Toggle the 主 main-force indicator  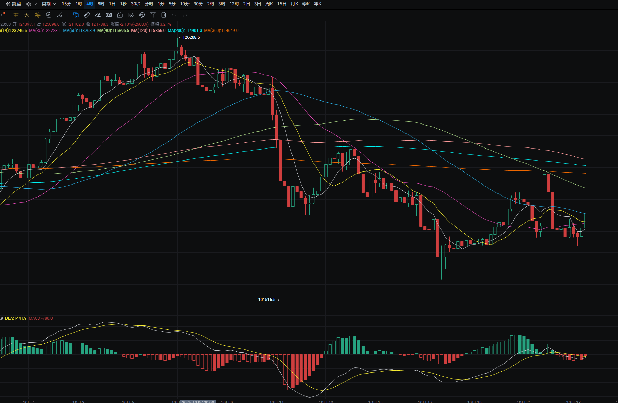[x=16, y=15]
